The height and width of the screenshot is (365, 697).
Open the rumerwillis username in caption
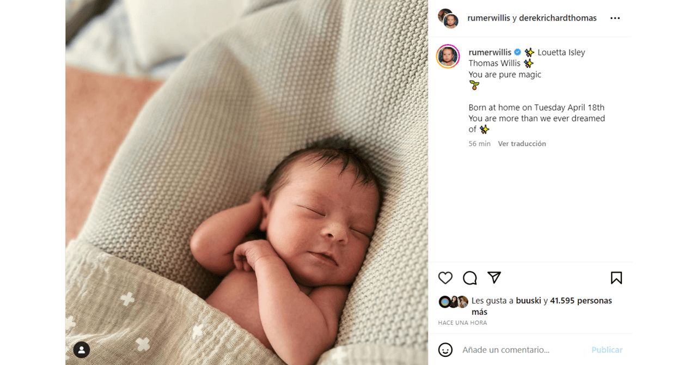[490, 52]
